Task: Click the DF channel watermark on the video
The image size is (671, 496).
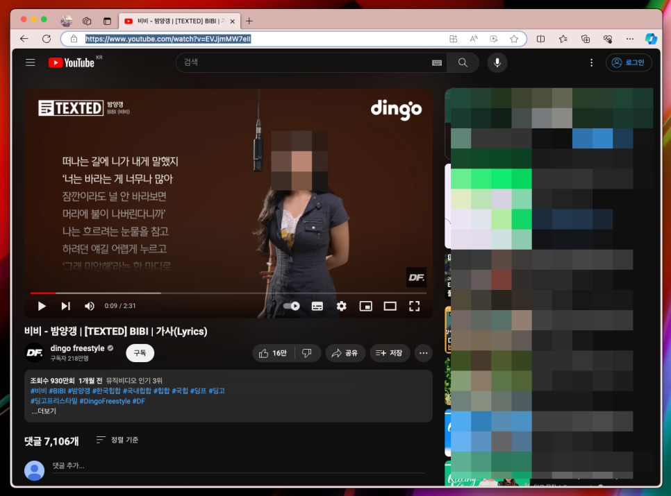Action: click(416, 277)
